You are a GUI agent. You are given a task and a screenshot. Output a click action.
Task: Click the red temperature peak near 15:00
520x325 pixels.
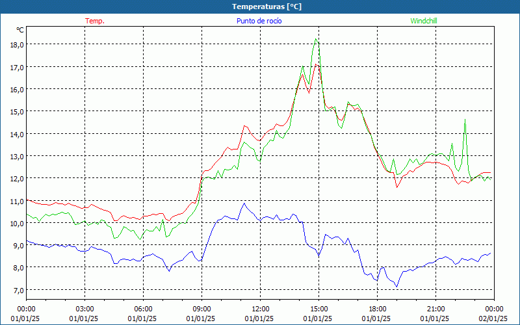tap(316, 64)
